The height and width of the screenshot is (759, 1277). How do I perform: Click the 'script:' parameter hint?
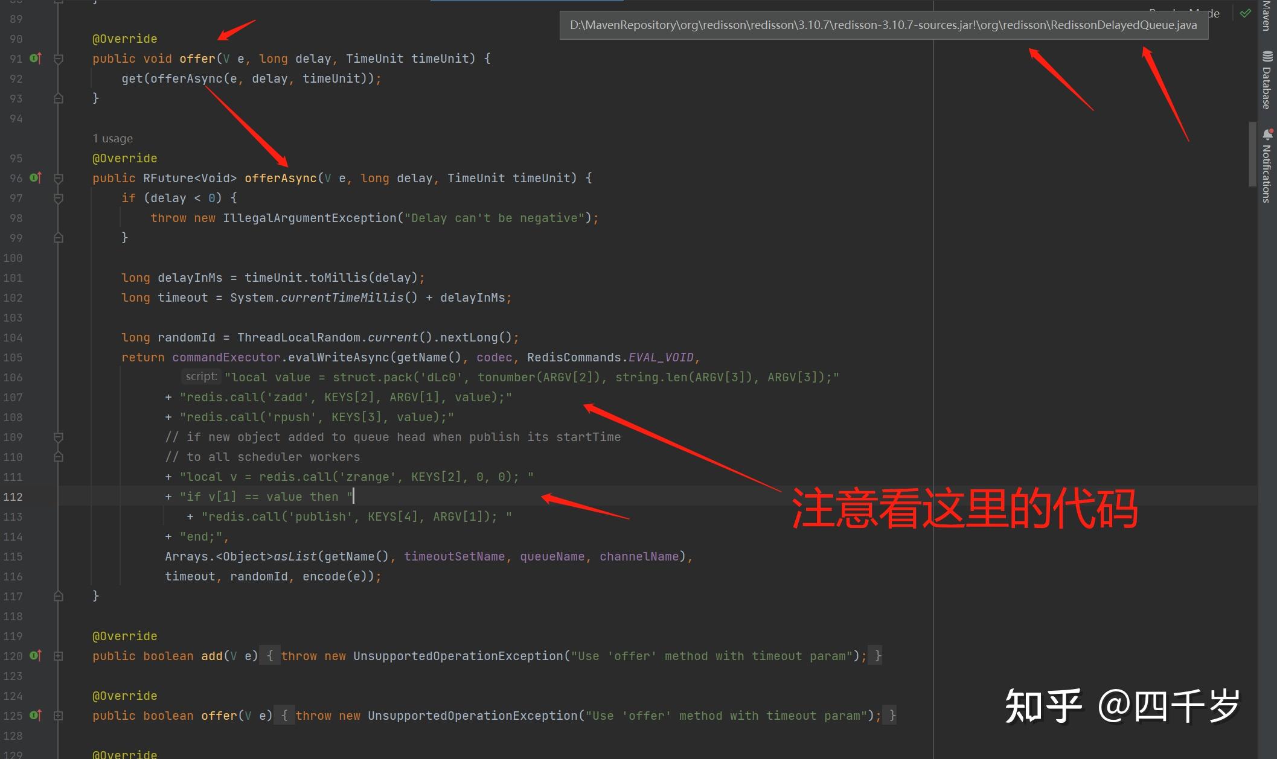click(x=201, y=376)
